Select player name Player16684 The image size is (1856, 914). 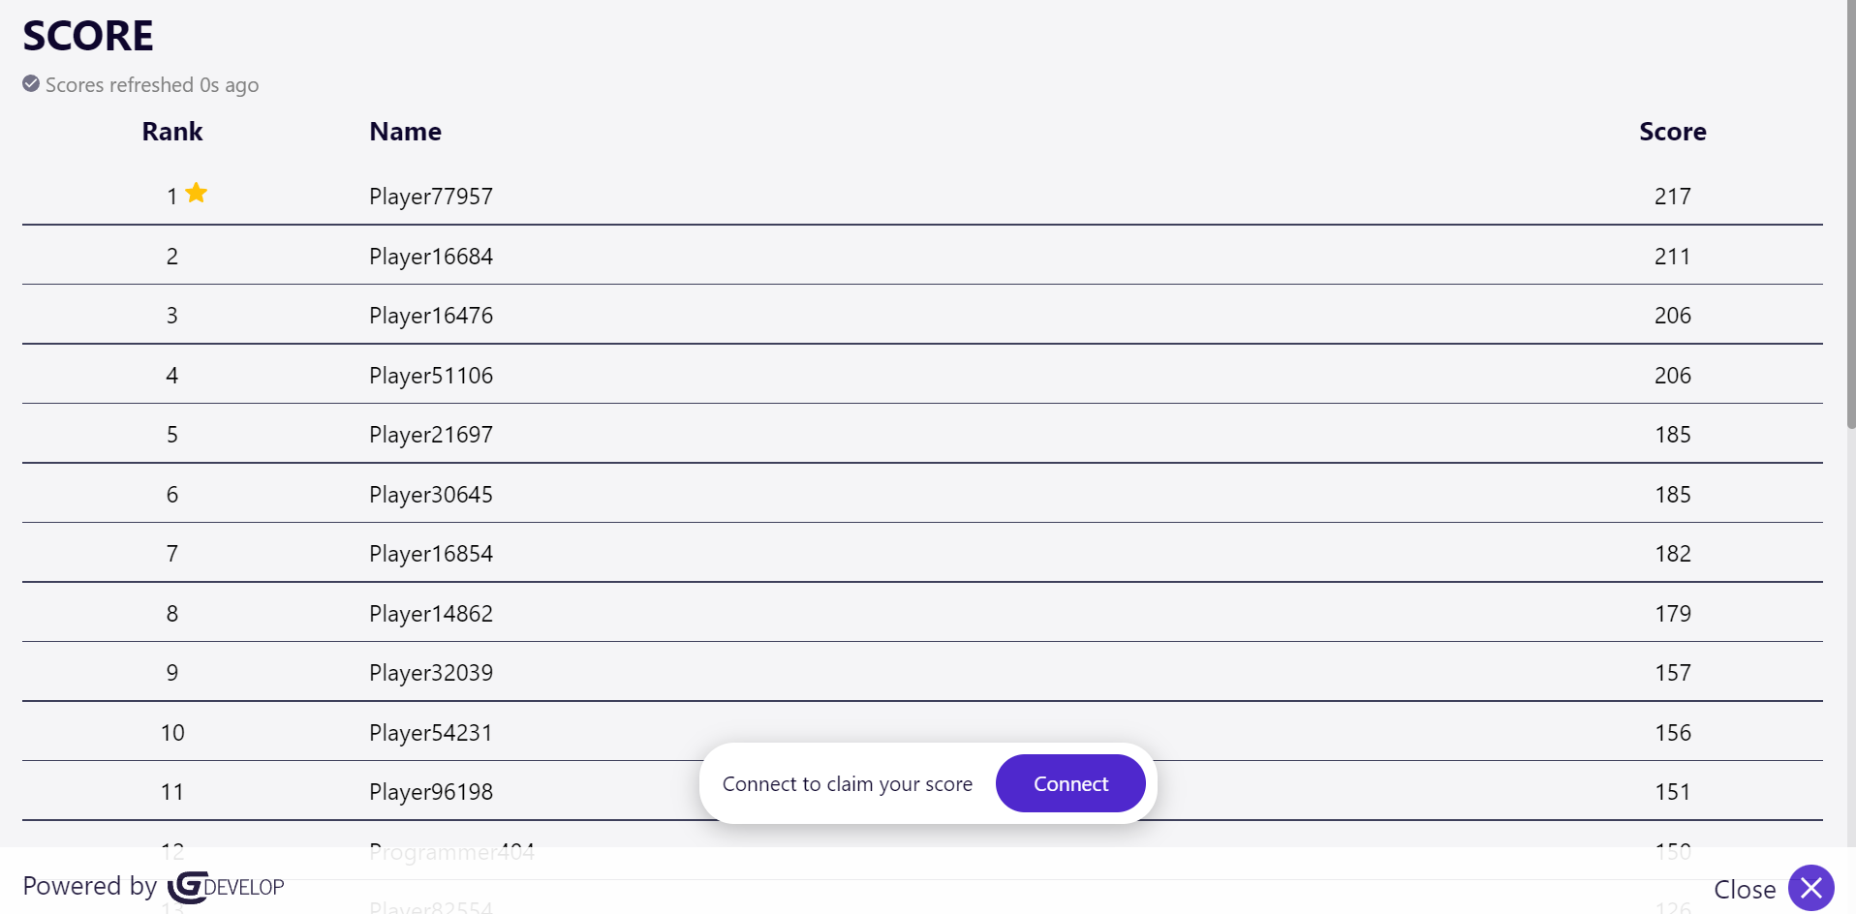click(431, 257)
